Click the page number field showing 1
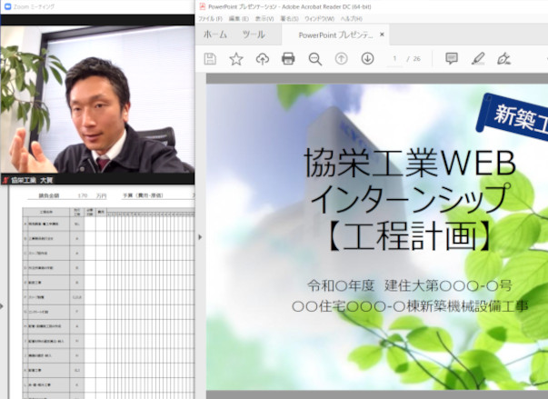548x399 pixels. click(x=394, y=59)
